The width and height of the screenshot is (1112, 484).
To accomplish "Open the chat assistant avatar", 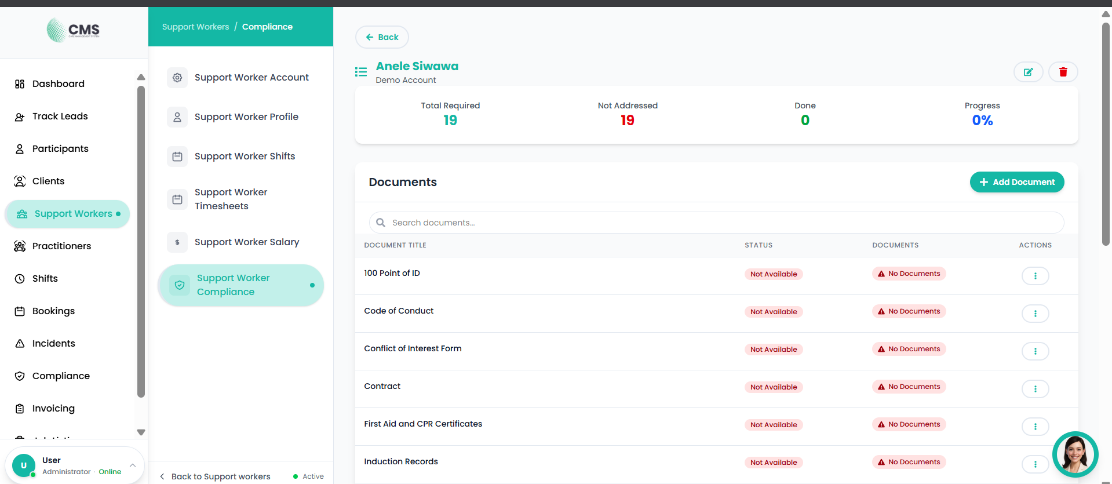I will (1075, 454).
